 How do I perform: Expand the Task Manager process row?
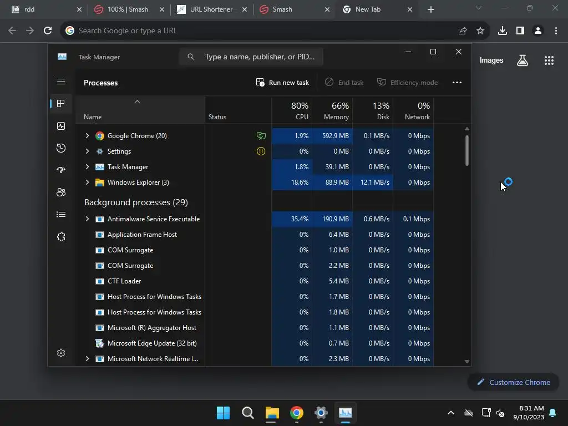click(x=87, y=166)
